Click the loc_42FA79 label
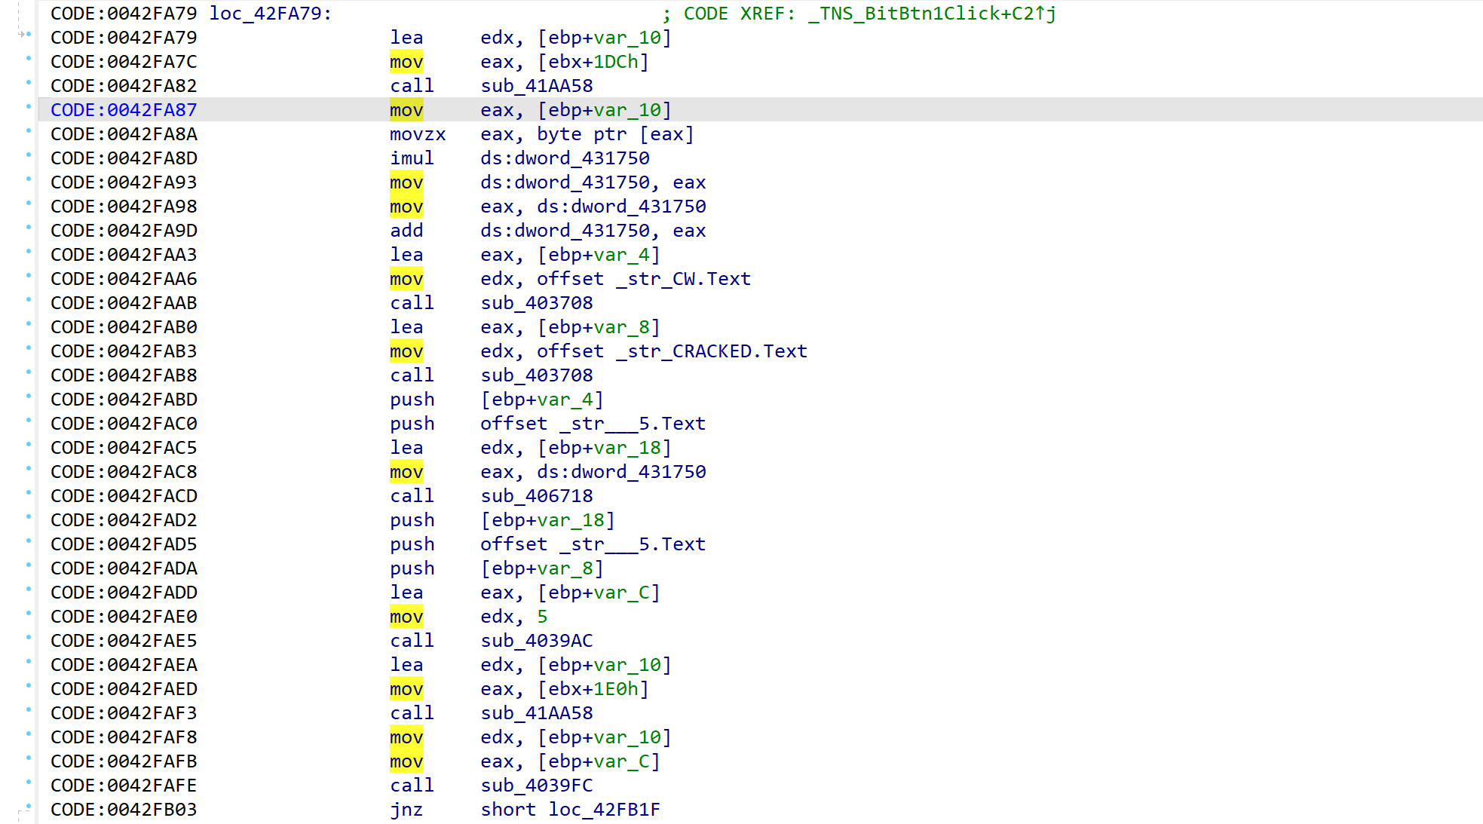Image resolution: width=1483 pixels, height=824 pixels. tap(270, 14)
